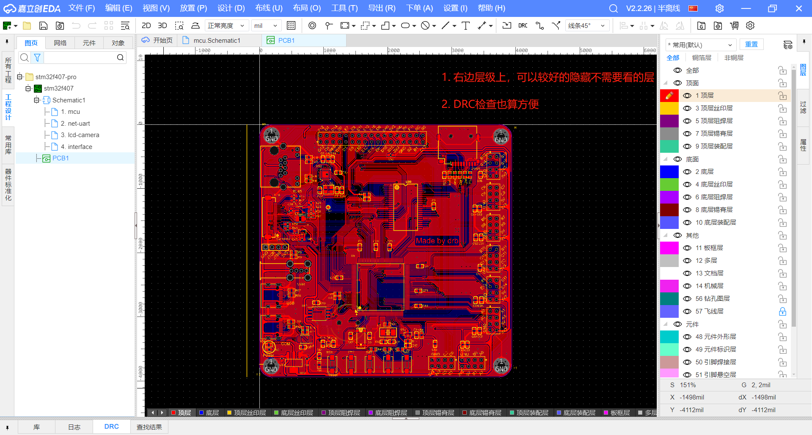Select the dimension measuring tool

tap(482, 26)
